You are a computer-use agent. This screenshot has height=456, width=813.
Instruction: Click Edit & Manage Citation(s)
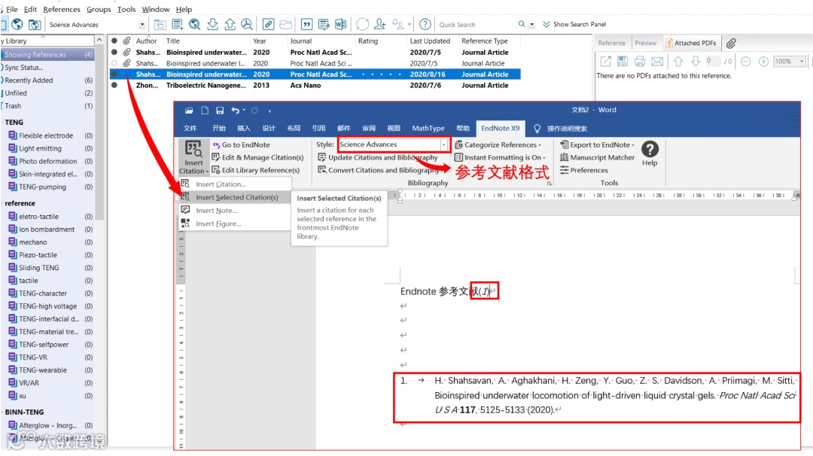[x=257, y=157]
